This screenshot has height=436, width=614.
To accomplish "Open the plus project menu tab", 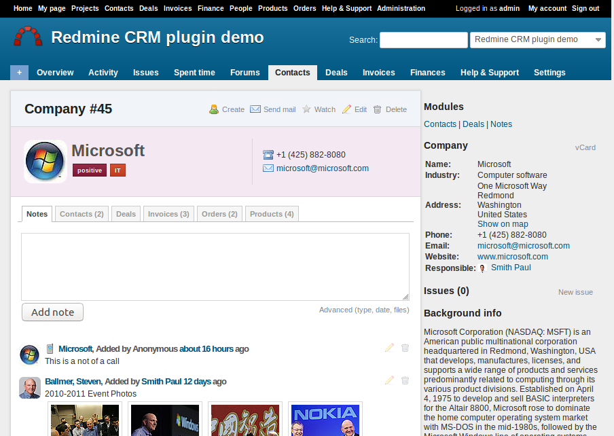I will 19,71.
